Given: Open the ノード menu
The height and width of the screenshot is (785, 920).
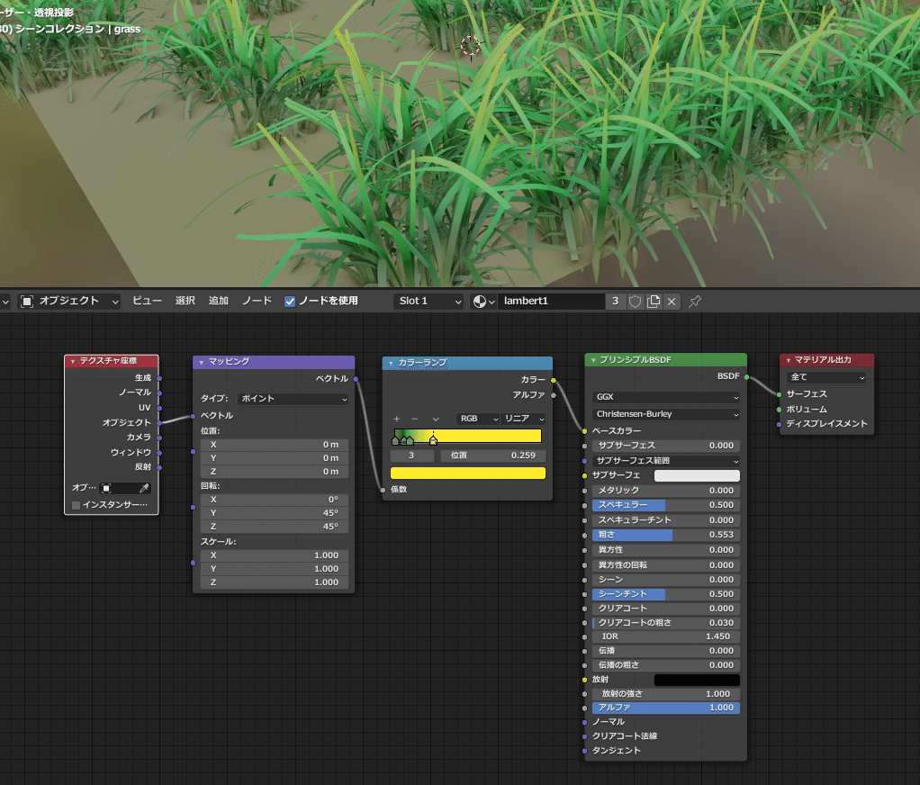Looking at the screenshot, I should click(x=256, y=301).
